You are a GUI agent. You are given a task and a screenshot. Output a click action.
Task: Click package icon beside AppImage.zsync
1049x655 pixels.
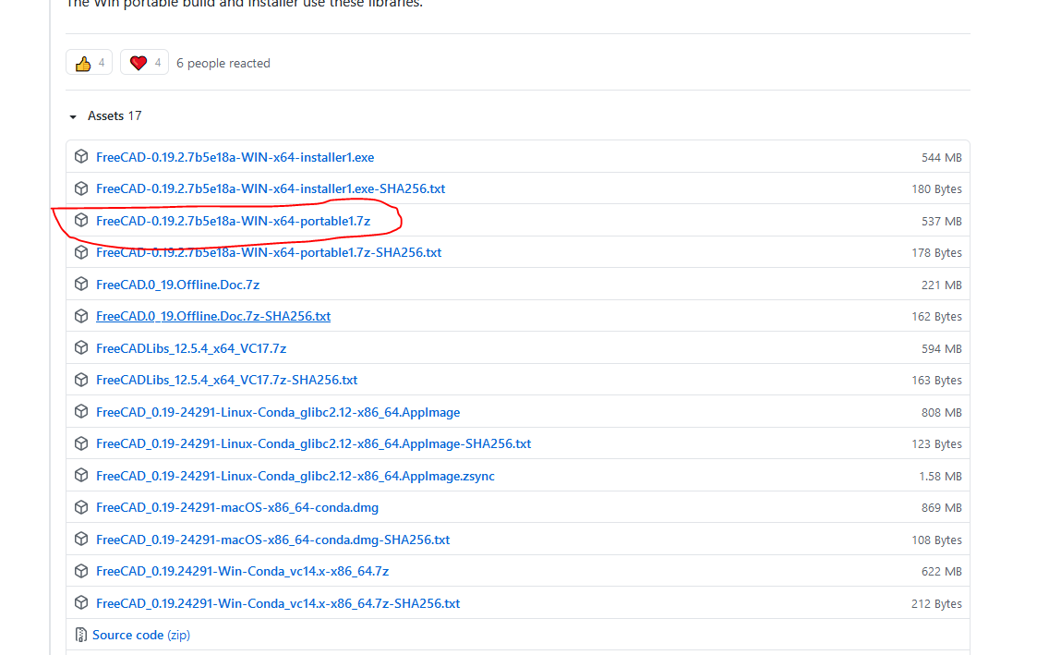tap(81, 475)
